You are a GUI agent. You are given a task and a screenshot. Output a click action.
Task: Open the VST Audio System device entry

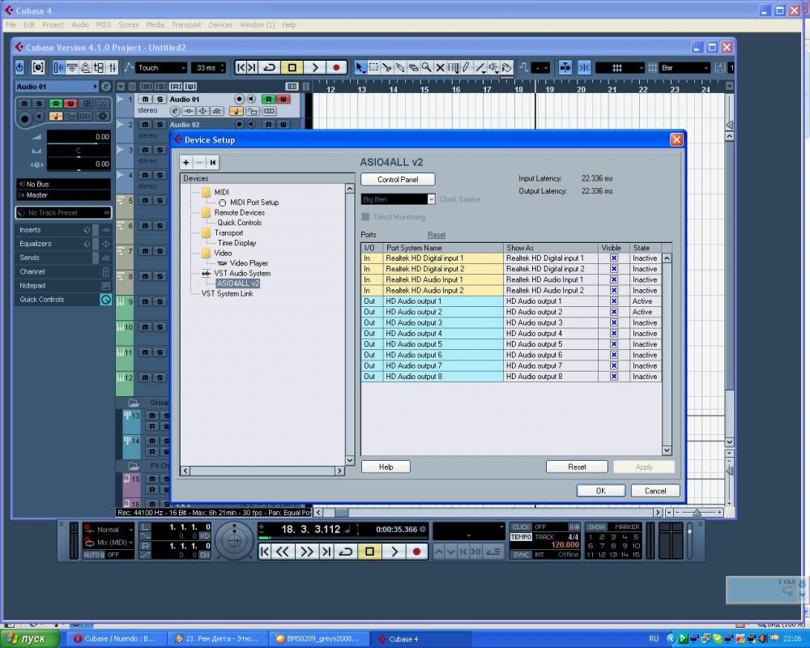[x=241, y=273]
